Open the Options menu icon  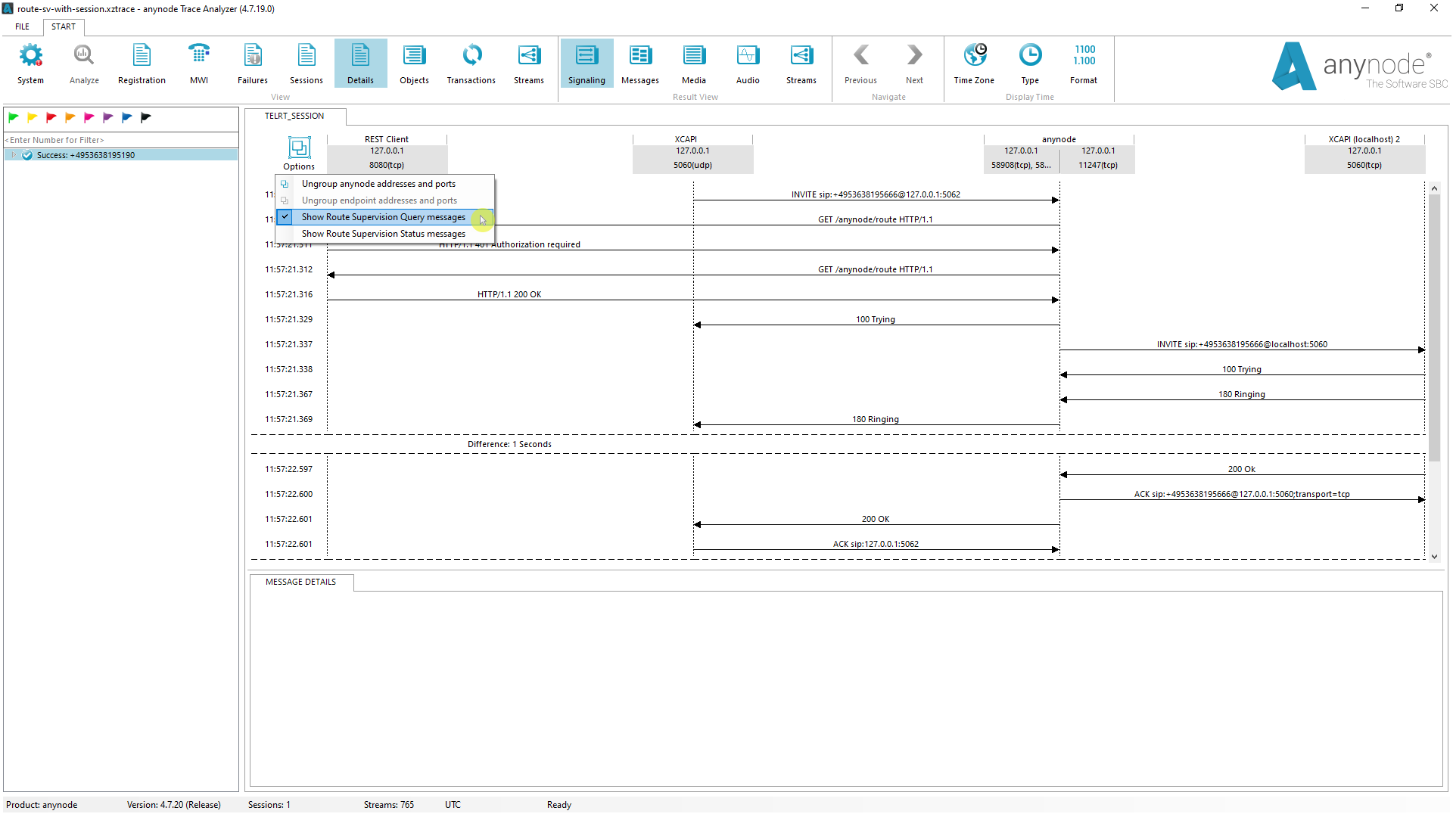coord(299,153)
